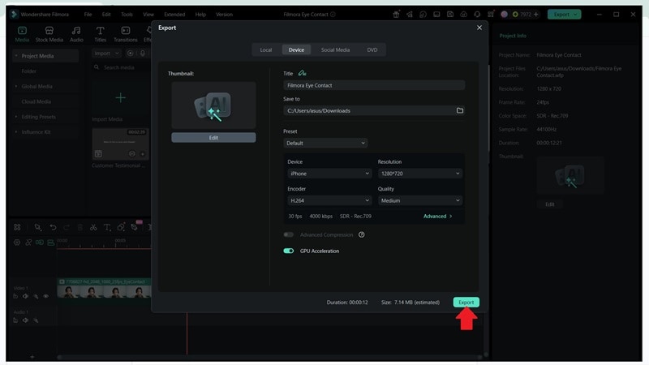Image resolution: width=649 pixels, height=365 pixels.
Task: Add credits with plus next to 7972
Action: (x=536, y=14)
